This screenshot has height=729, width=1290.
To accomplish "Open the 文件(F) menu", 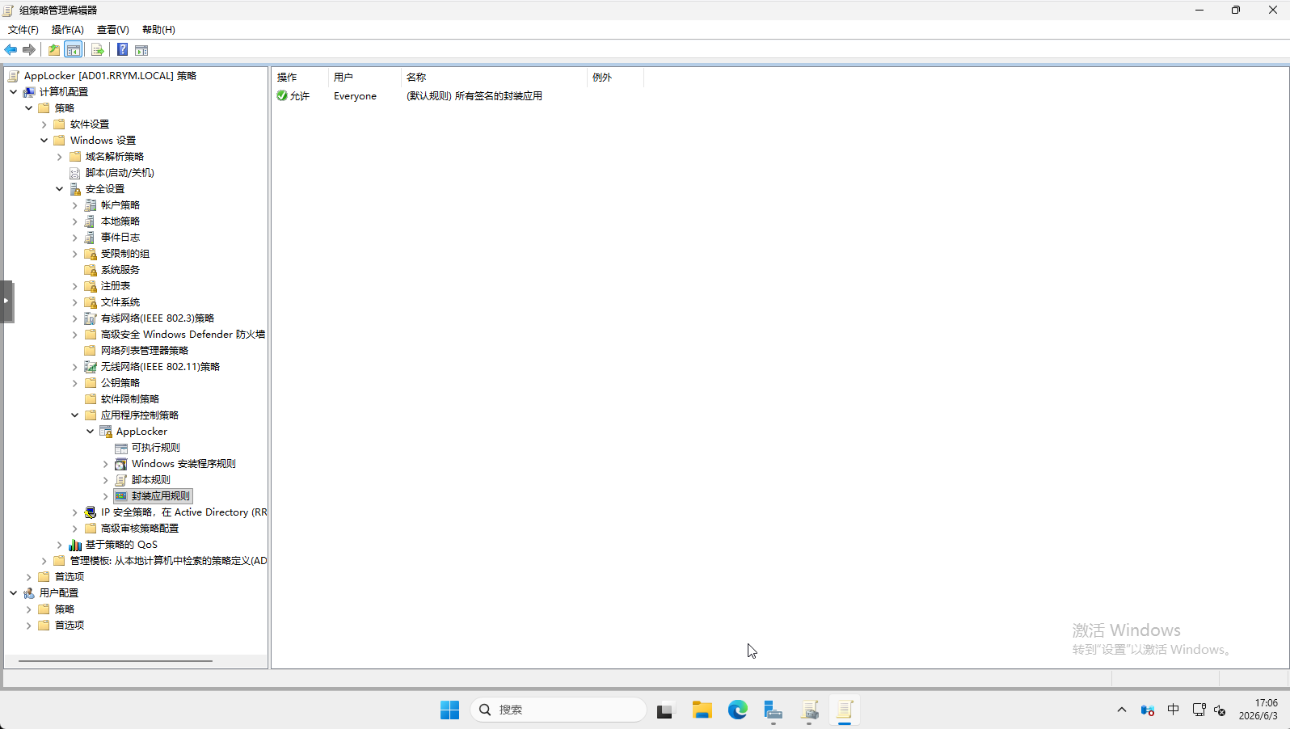I will 23,30.
